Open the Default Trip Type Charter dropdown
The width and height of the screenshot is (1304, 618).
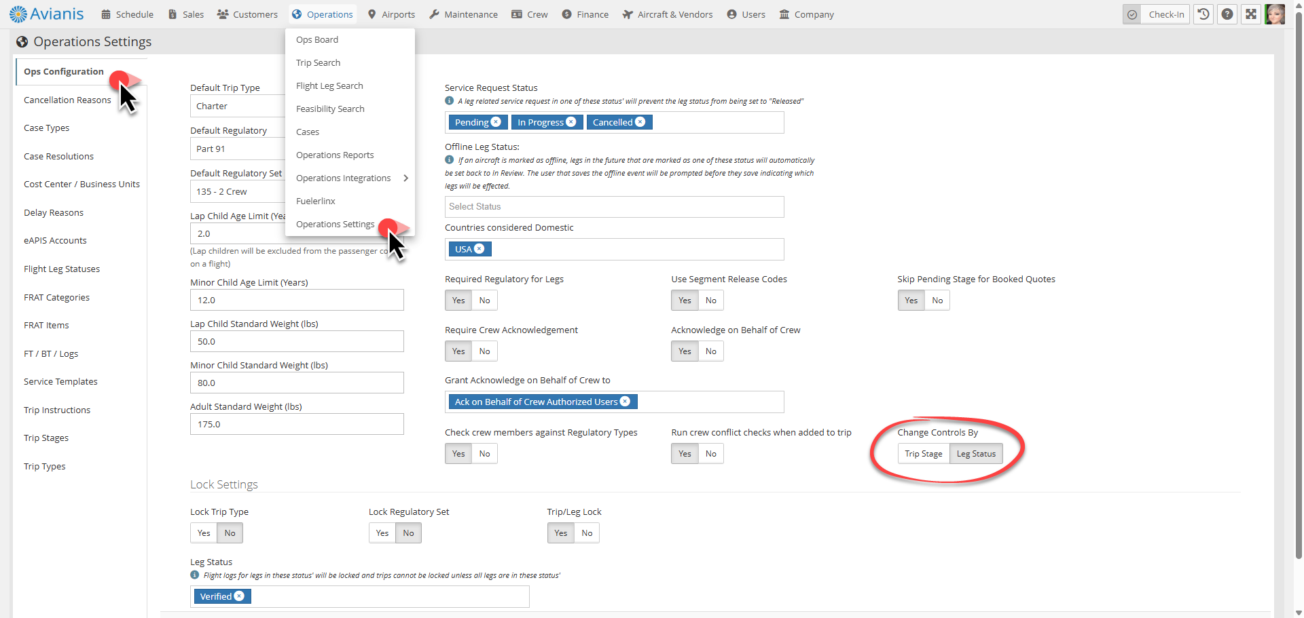[238, 106]
